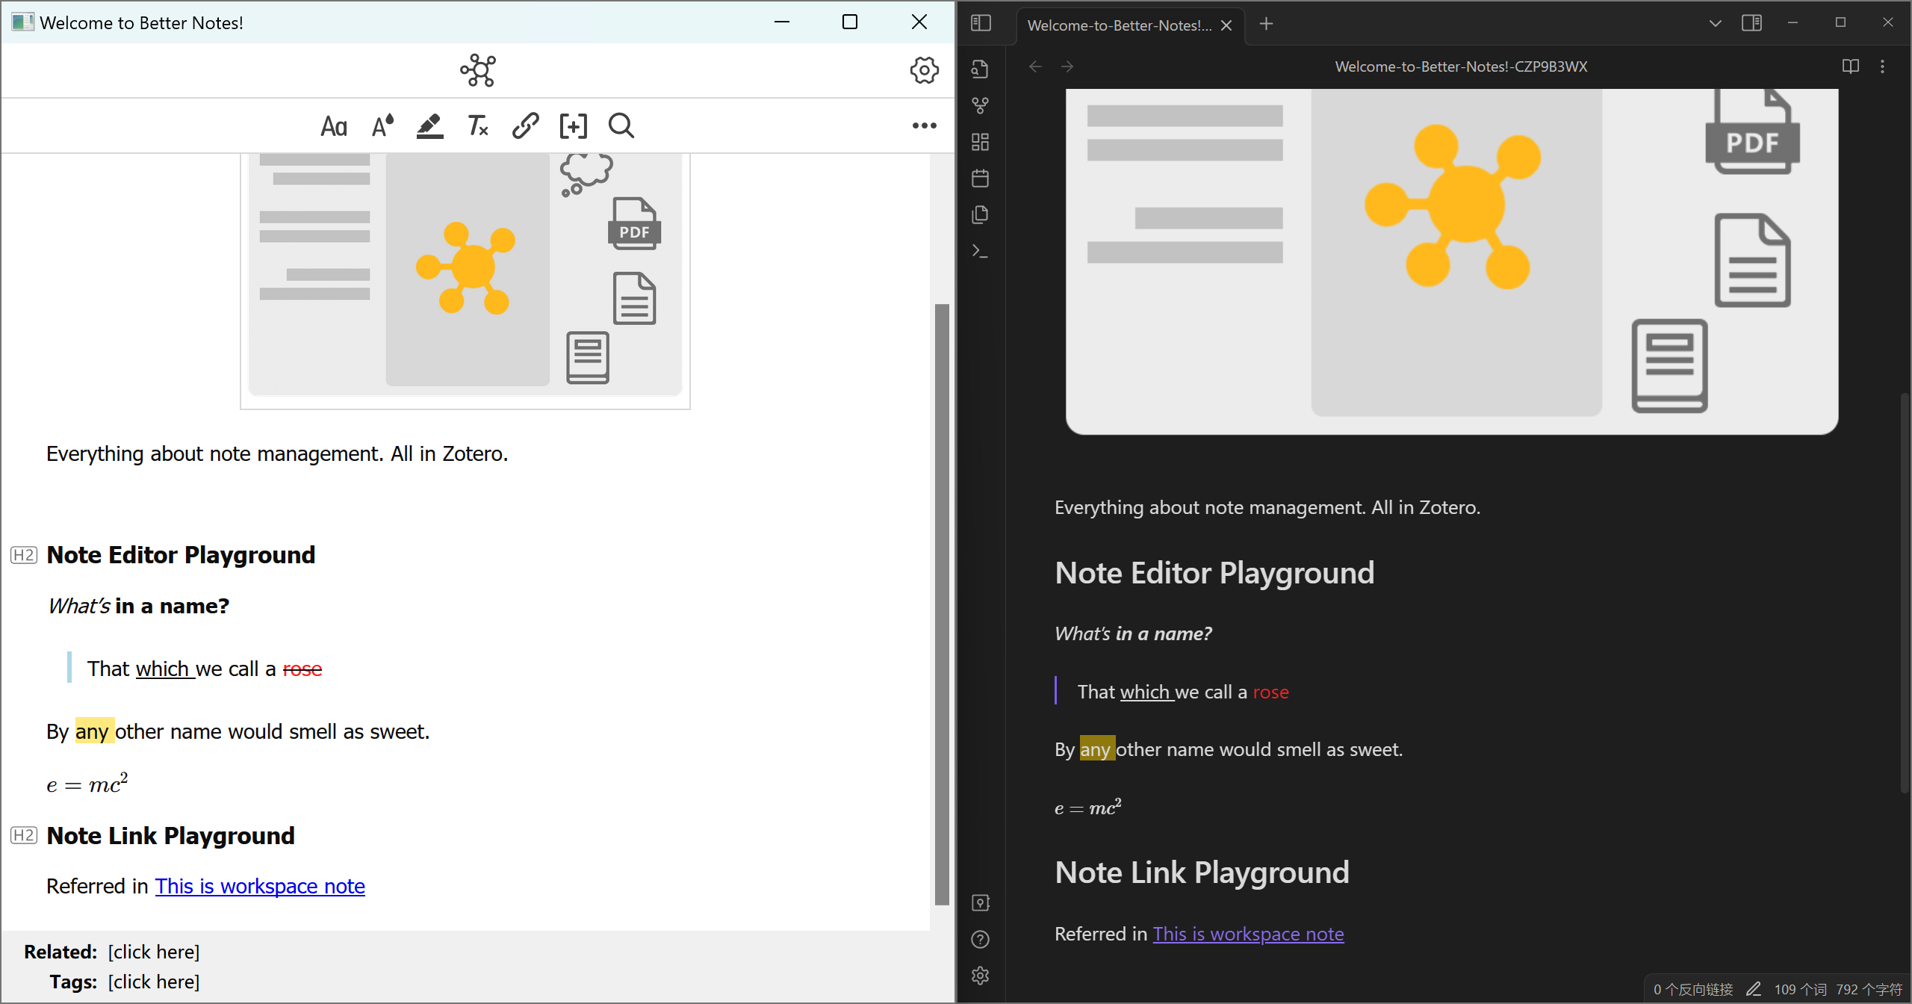The width and height of the screenshot is (1912, 1004).
Task: Open vault switcher icon
Action: tap(981, 903)
